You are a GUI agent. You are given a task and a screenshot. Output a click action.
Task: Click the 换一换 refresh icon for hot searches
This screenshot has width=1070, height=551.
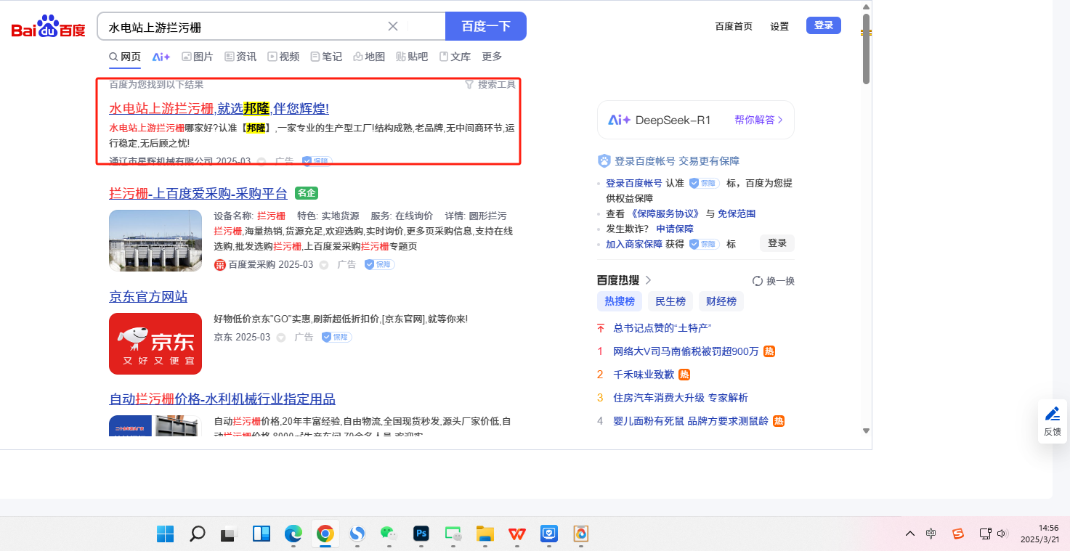[x=758, y=281]
